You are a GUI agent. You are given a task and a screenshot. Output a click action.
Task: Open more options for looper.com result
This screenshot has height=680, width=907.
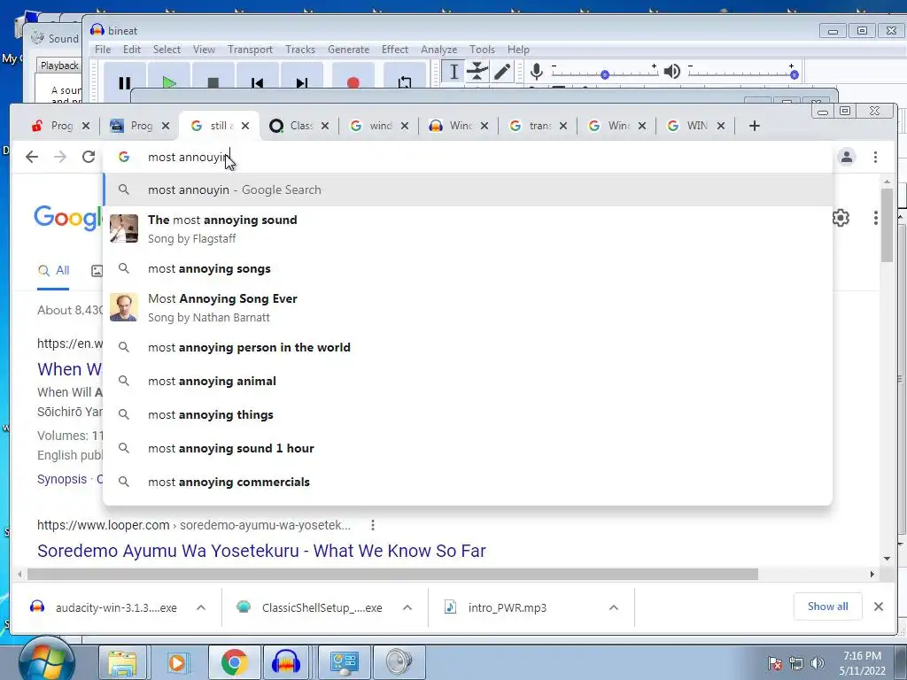pyautogui.click(x=373, y=525)
